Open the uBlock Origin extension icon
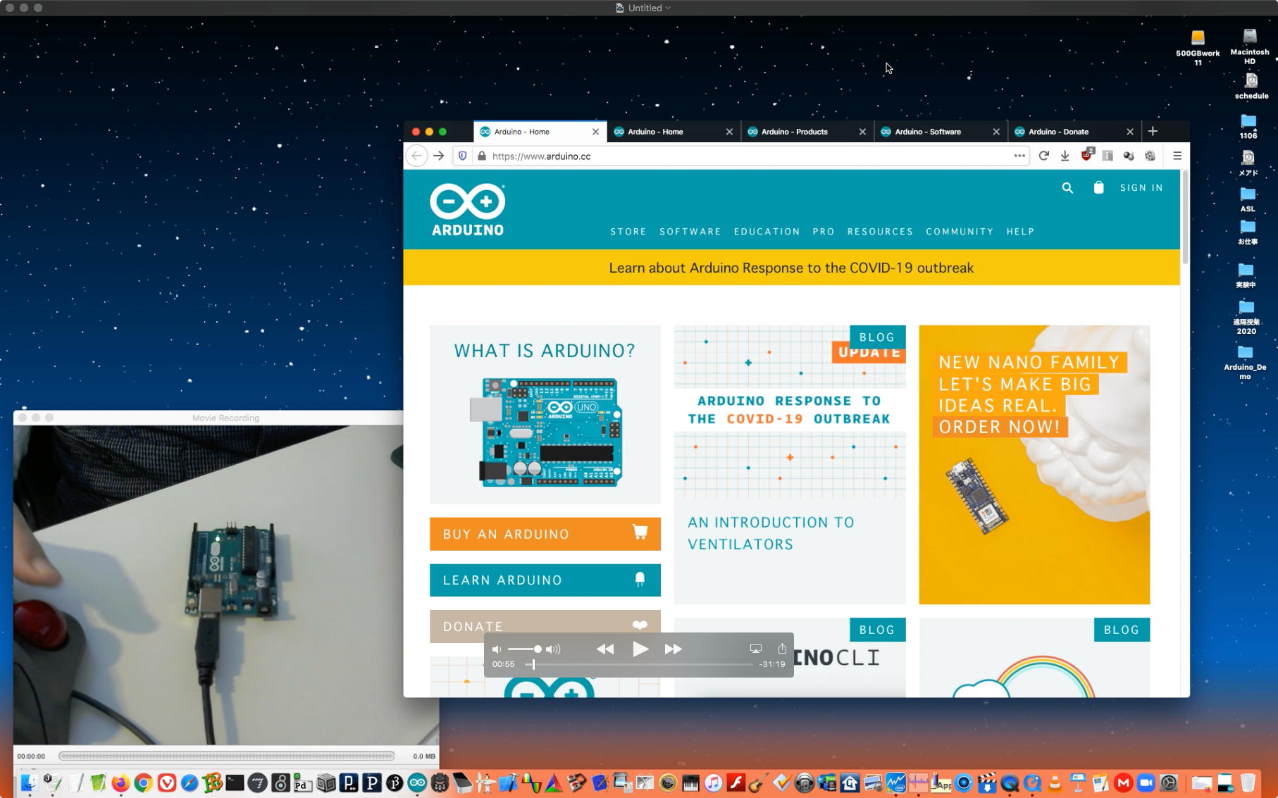Screen dimensions: 1278x798 tap(1087, 155)
